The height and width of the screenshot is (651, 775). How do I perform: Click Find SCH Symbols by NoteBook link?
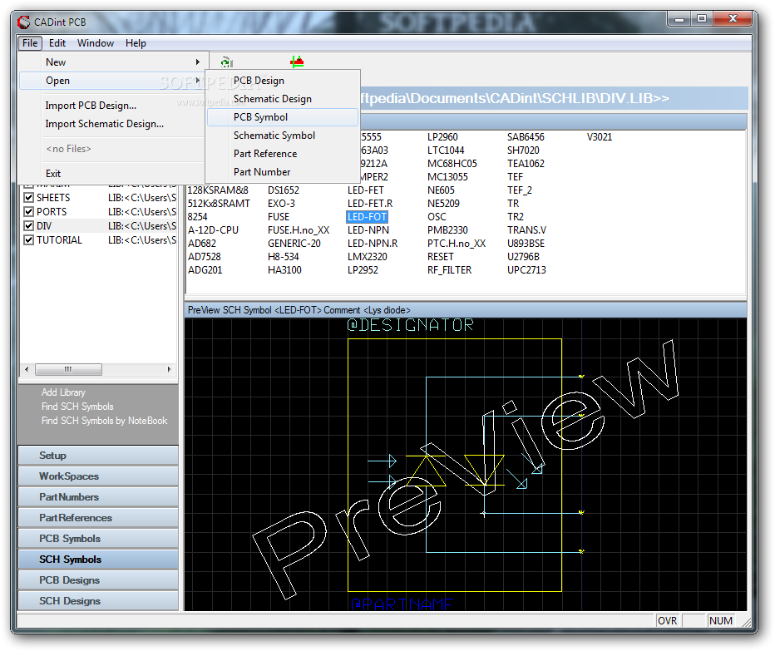click(104, 421)
